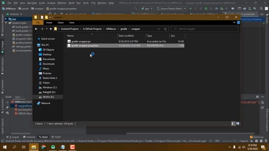The image size is (269, 151).
Task: Click the Run app play icon in Android Studio
Action: click(x=190, y=8)
